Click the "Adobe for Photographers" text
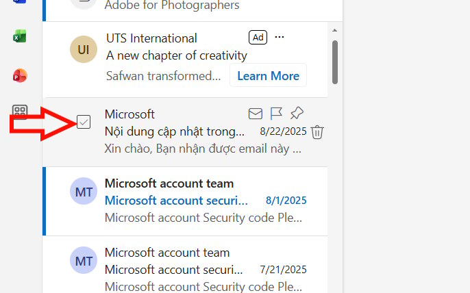The image size is (470, 293). [x=172, y=5]
